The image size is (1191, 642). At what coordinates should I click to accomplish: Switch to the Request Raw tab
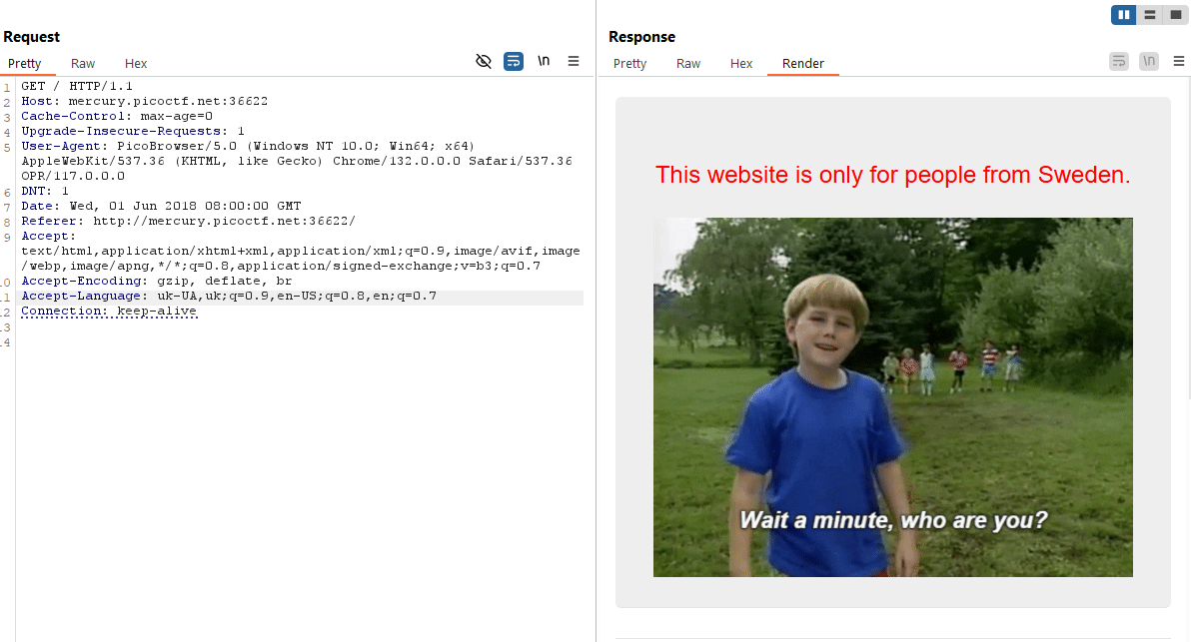point(83,64)
